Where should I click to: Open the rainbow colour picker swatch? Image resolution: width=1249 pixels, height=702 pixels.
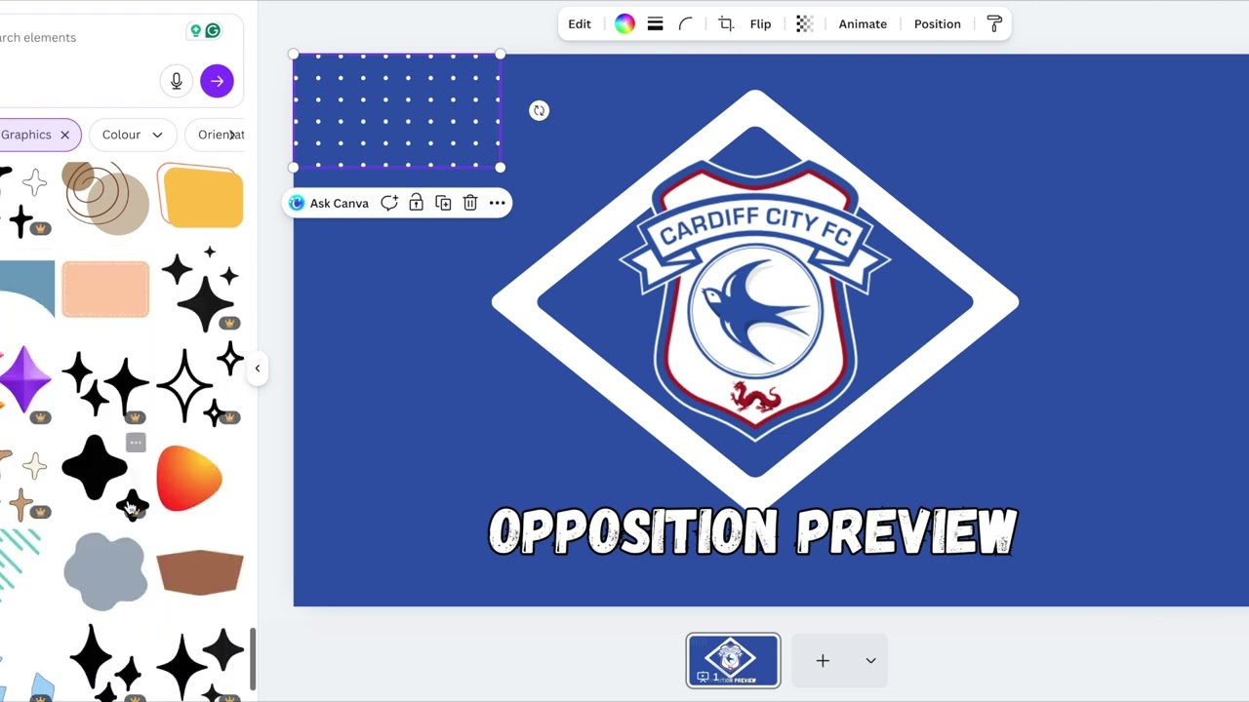624,24
